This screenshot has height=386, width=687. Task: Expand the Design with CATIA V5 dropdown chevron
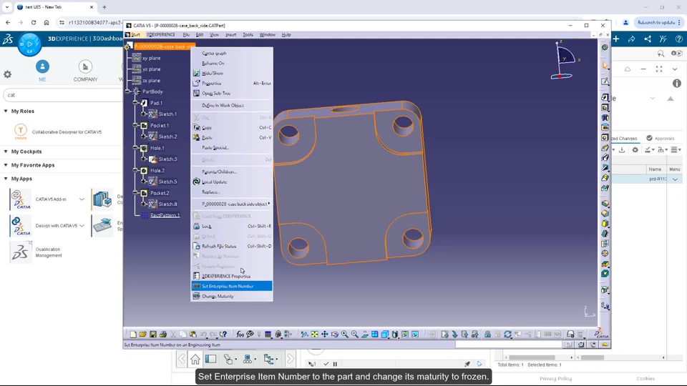[x=82, y=226]
